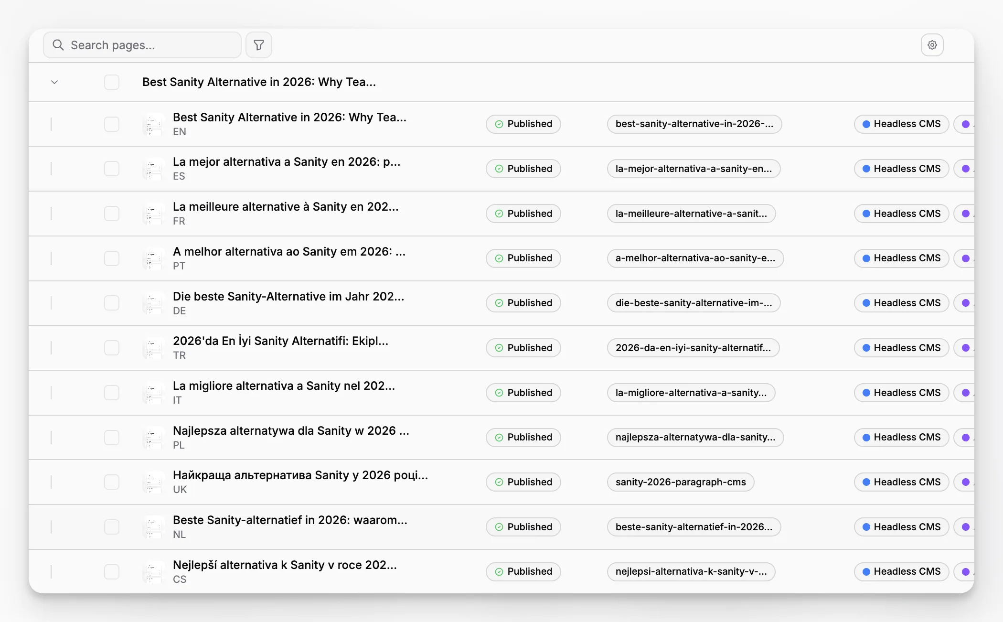The image size is (1003, 622).
Task: Click slug 'la-mejor-alternativa-a-sanity-en...'
Action: coord(694,169)
